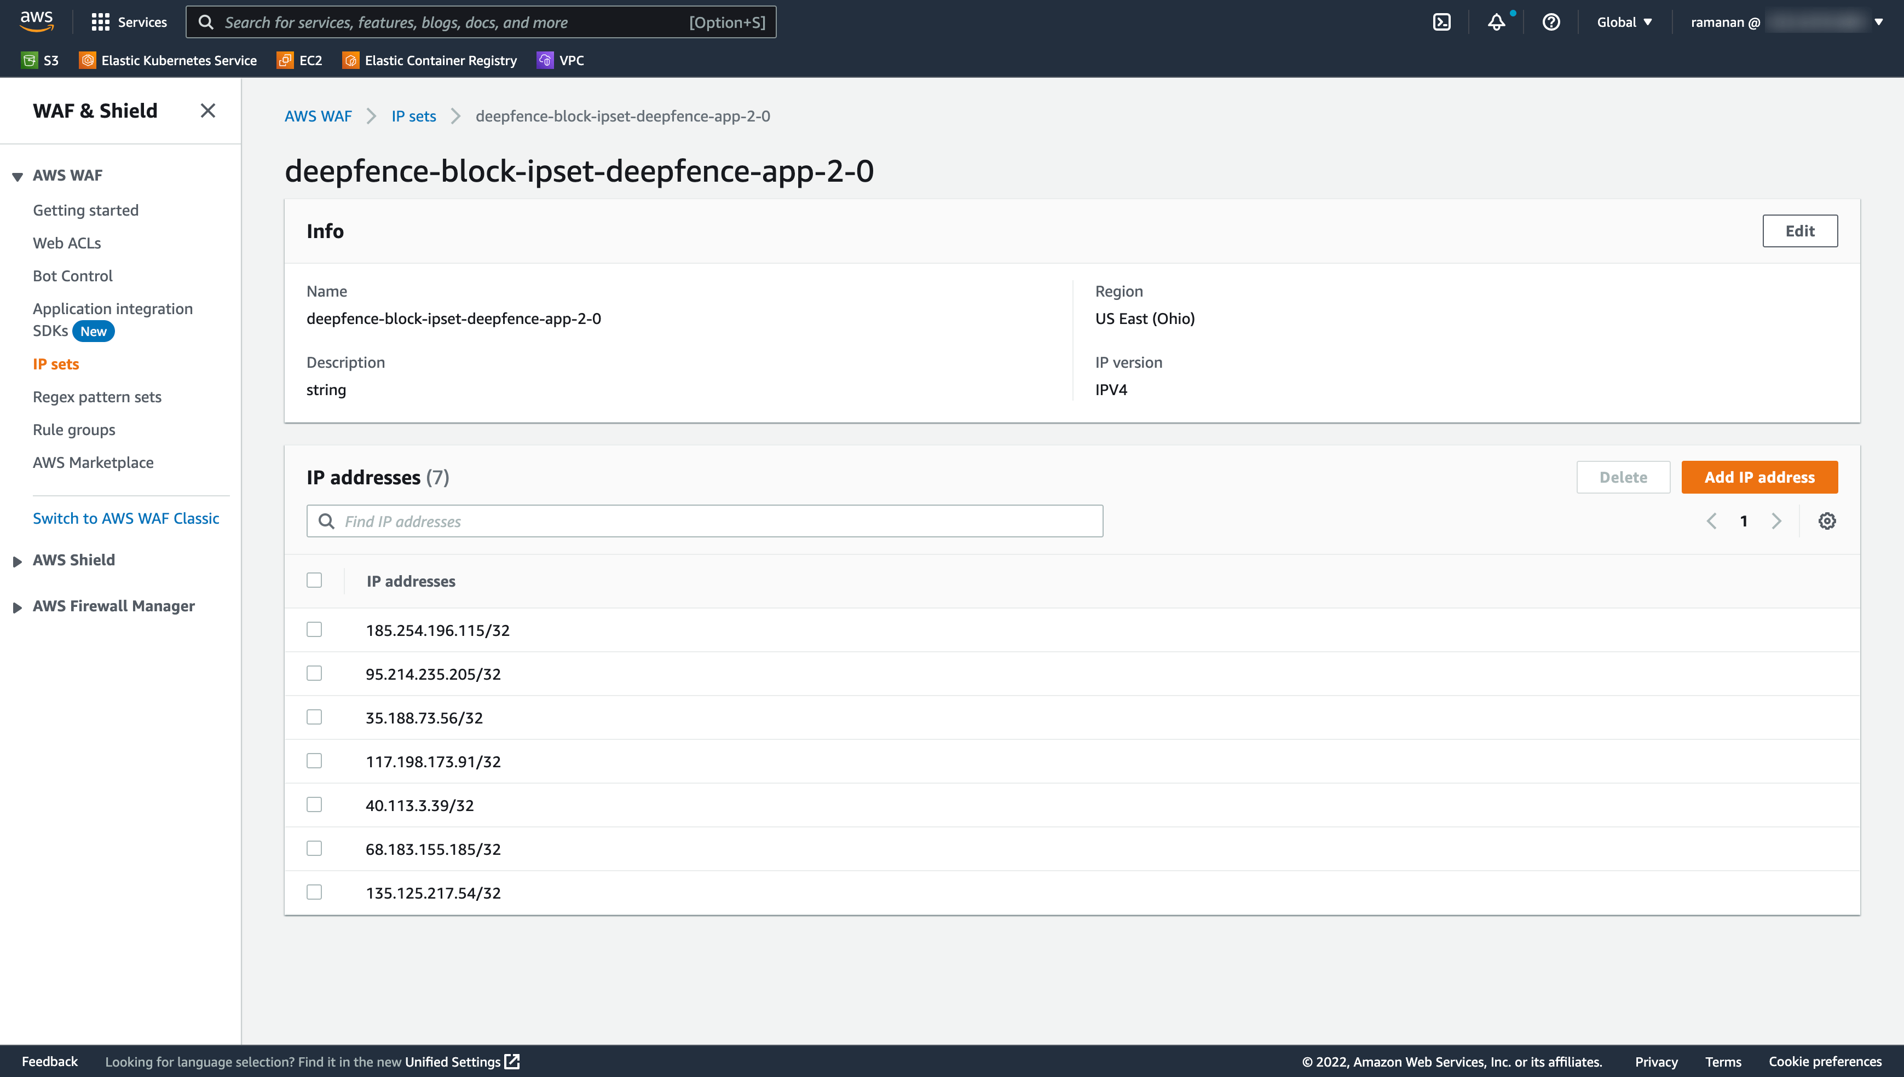The width and height of the screenshot is (1904, 1077).
Task: Open Web ACLs in the sidebar
Action: coord(67,244)
